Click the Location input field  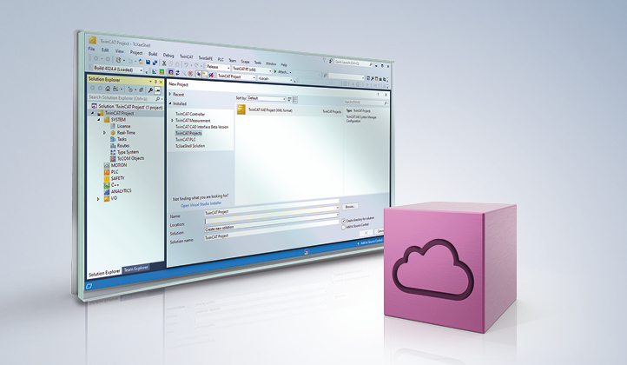272,219
